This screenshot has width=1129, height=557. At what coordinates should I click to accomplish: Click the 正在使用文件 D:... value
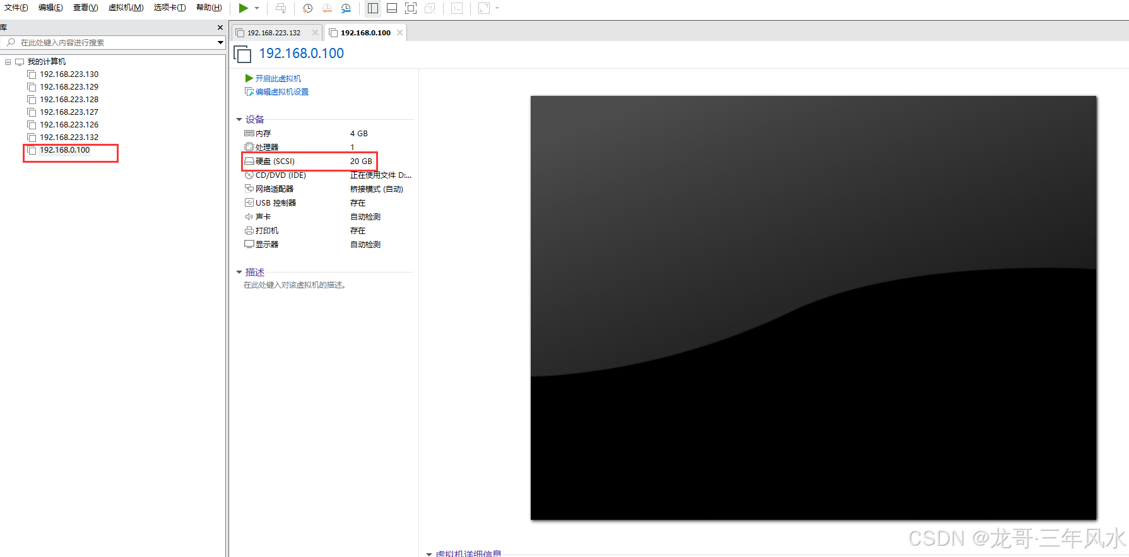(x=381, y=175)
